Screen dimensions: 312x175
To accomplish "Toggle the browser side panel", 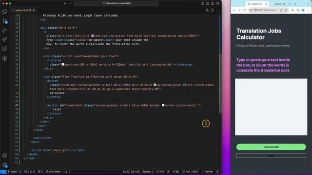I will pyautogui.click(x=298, y=10).
